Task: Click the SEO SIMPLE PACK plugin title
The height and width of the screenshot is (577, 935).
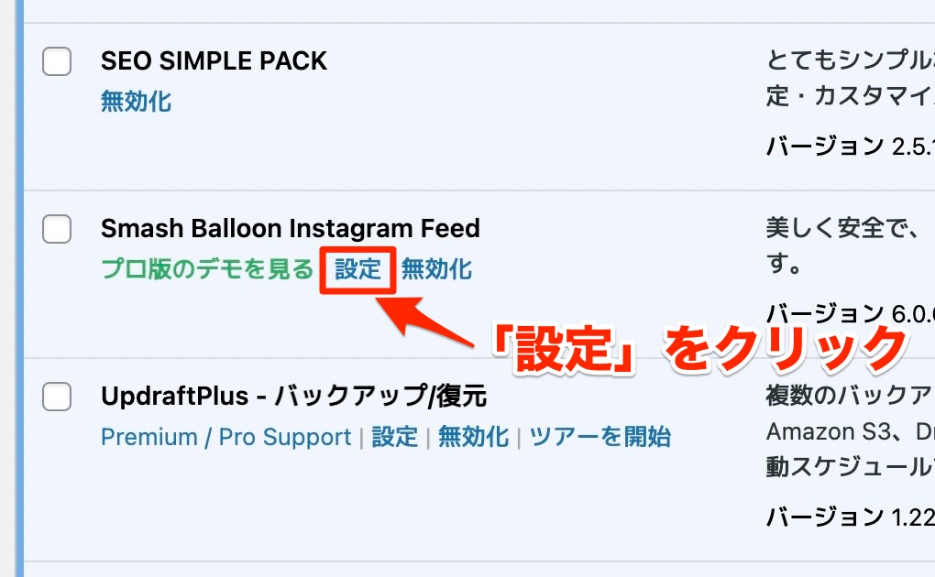Action: 214,60
